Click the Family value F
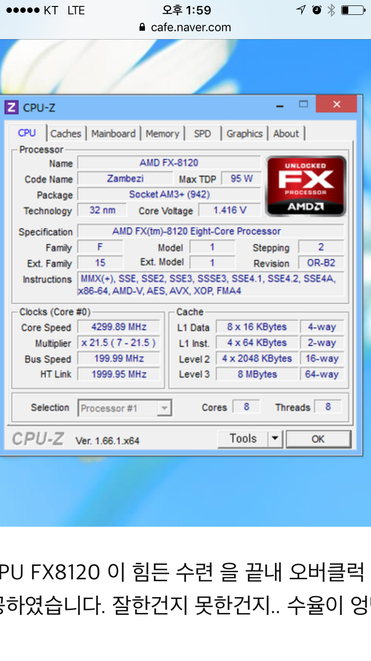 click(x=100, y=247)
